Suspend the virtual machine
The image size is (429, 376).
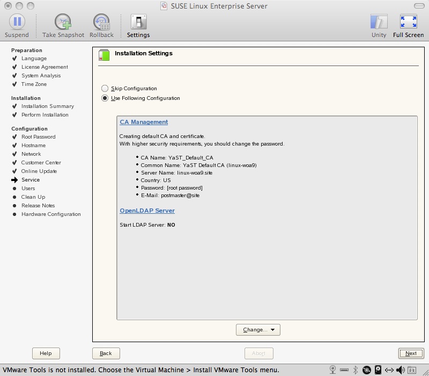(17, 26)
